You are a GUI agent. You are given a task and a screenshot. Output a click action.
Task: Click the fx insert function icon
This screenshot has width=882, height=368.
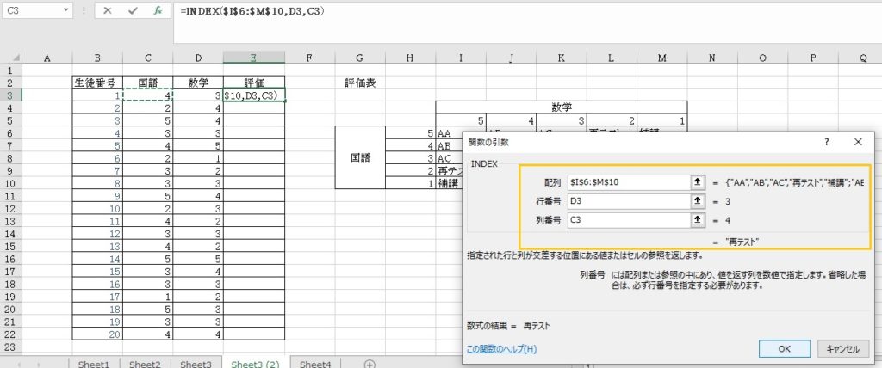(x=158, y=11)
